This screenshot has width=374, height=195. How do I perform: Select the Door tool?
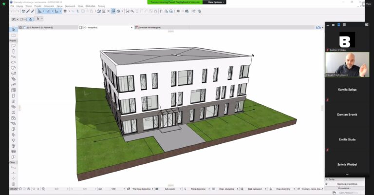[14, 96]
